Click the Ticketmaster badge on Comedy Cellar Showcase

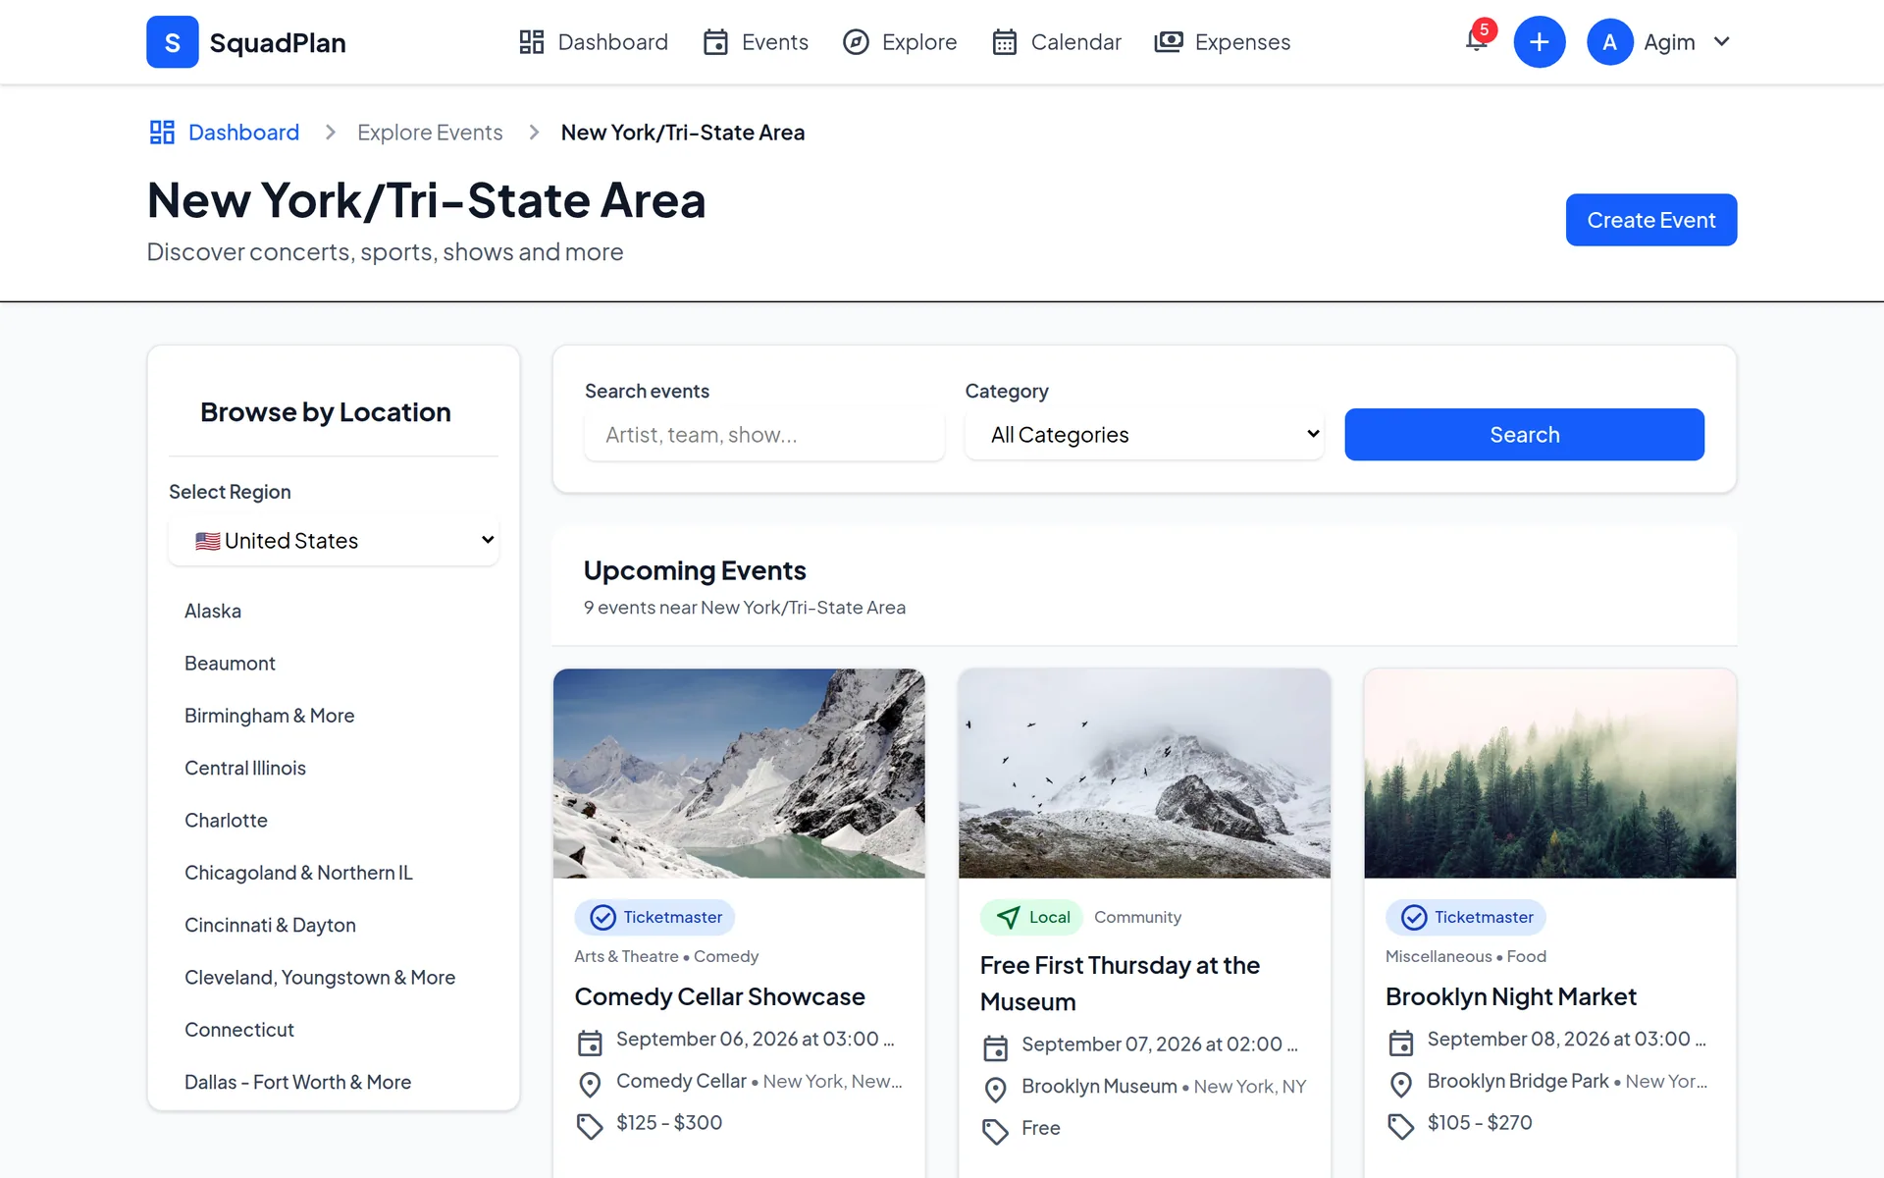[x=654, y=917]
